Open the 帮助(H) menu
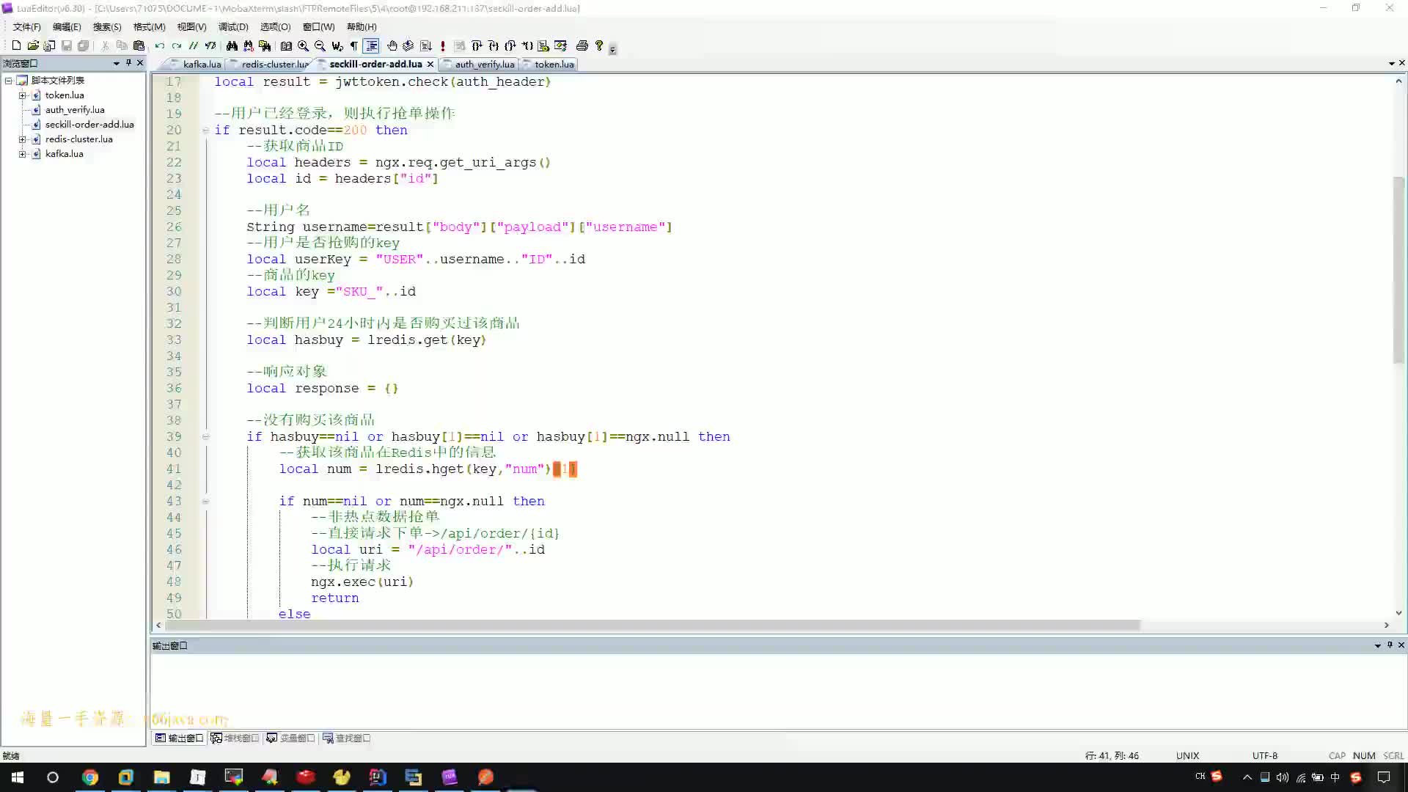This screenshot has height=792, width=1408. point(362,26)
